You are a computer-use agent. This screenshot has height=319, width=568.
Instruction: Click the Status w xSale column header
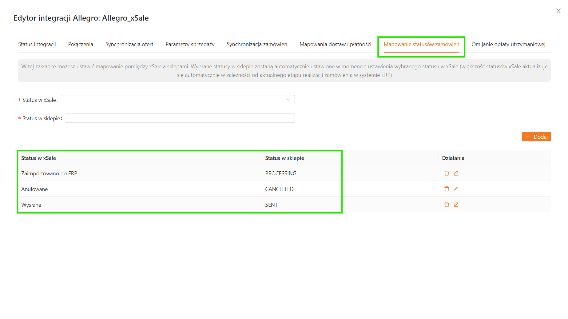coord(38,158)
